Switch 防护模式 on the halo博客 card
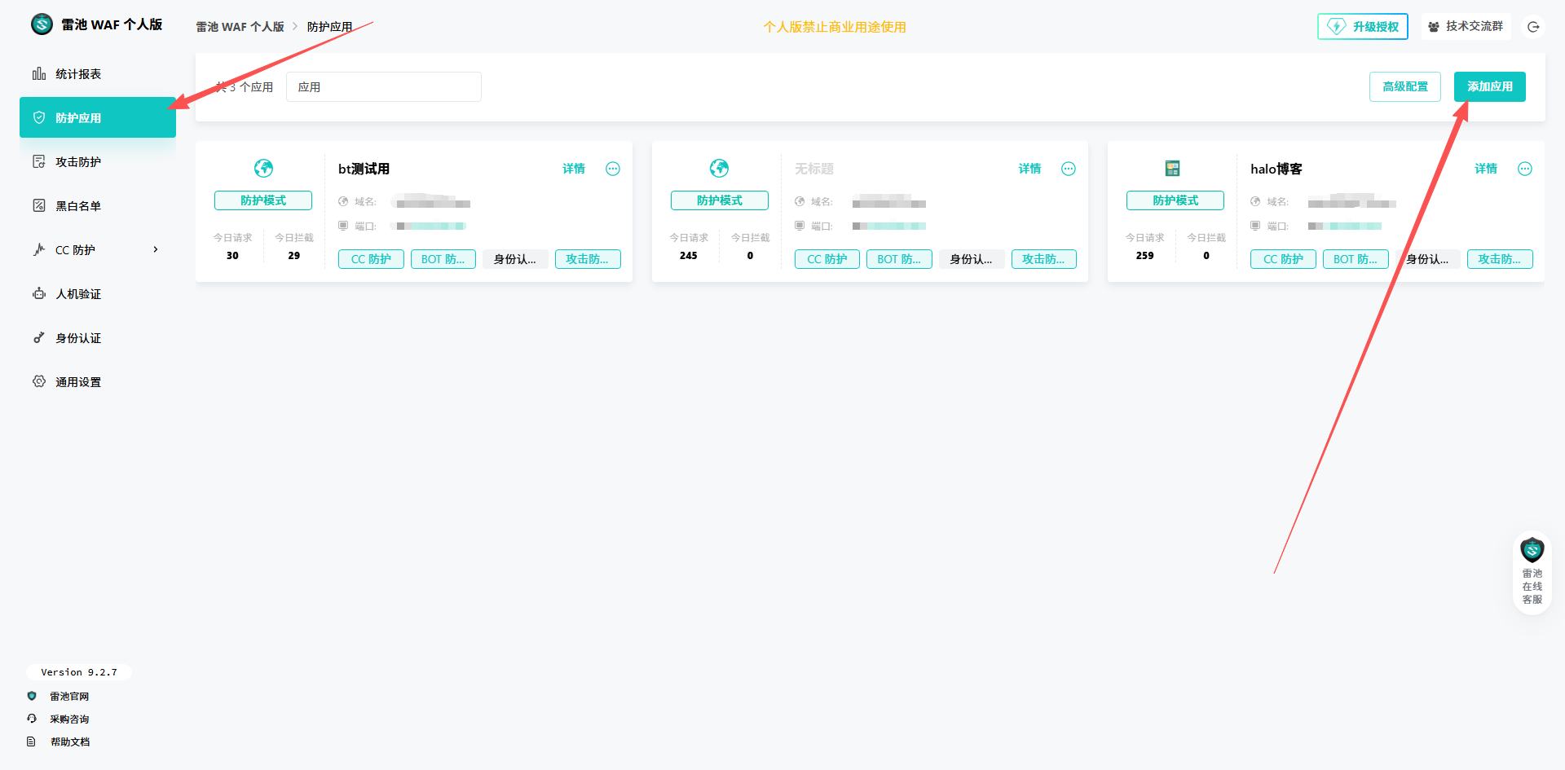 click(x=1175, y=200)
